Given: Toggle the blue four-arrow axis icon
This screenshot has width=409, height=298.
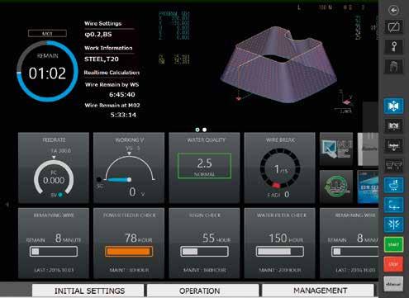Looking at the screenshot, I should (x=393, y=106).
